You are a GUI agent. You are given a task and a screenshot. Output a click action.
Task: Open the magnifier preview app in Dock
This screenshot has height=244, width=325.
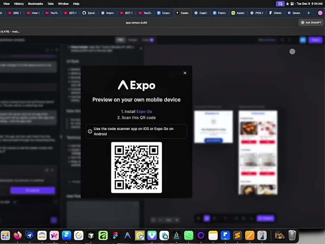coord(164,235)
